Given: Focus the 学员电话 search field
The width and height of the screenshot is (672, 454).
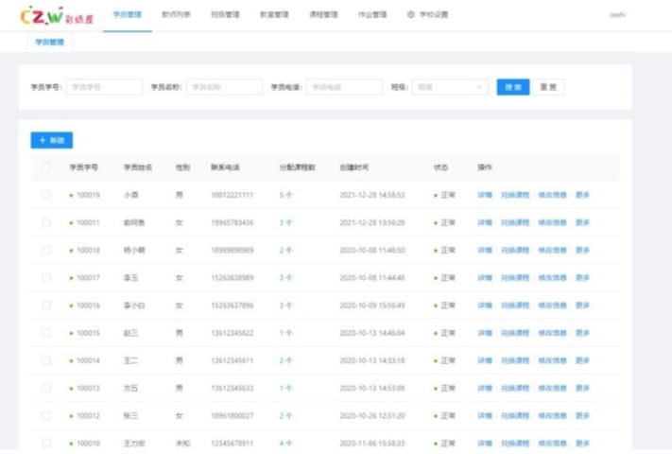Looking at the screenshot, I should pyautogui.click(x=345, y=87).
